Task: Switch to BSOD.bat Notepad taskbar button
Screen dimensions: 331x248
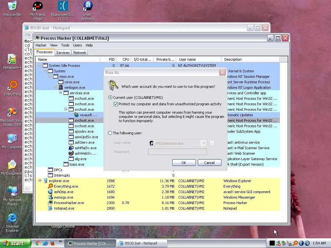Action: coord(142,243)
